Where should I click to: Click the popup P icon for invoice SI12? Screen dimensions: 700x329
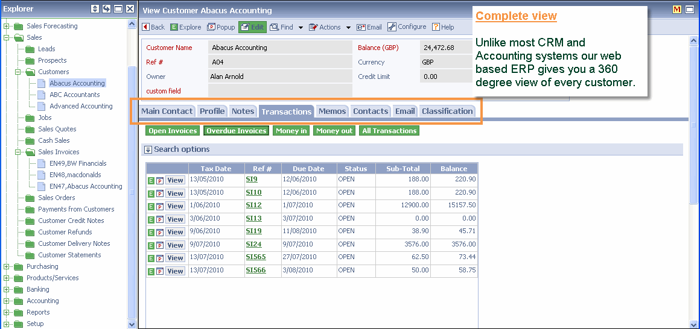tap(160, 206)
